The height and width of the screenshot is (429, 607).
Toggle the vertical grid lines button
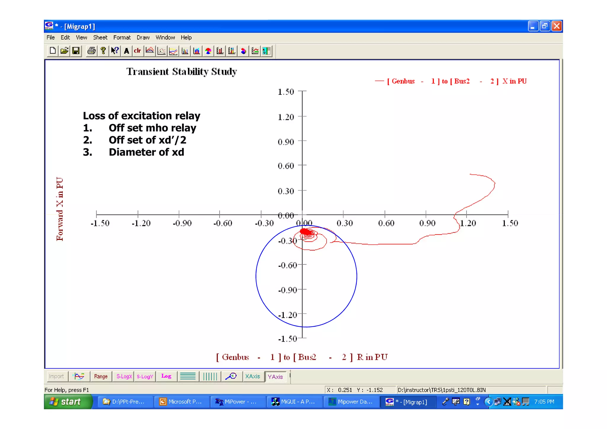point(210,376)
